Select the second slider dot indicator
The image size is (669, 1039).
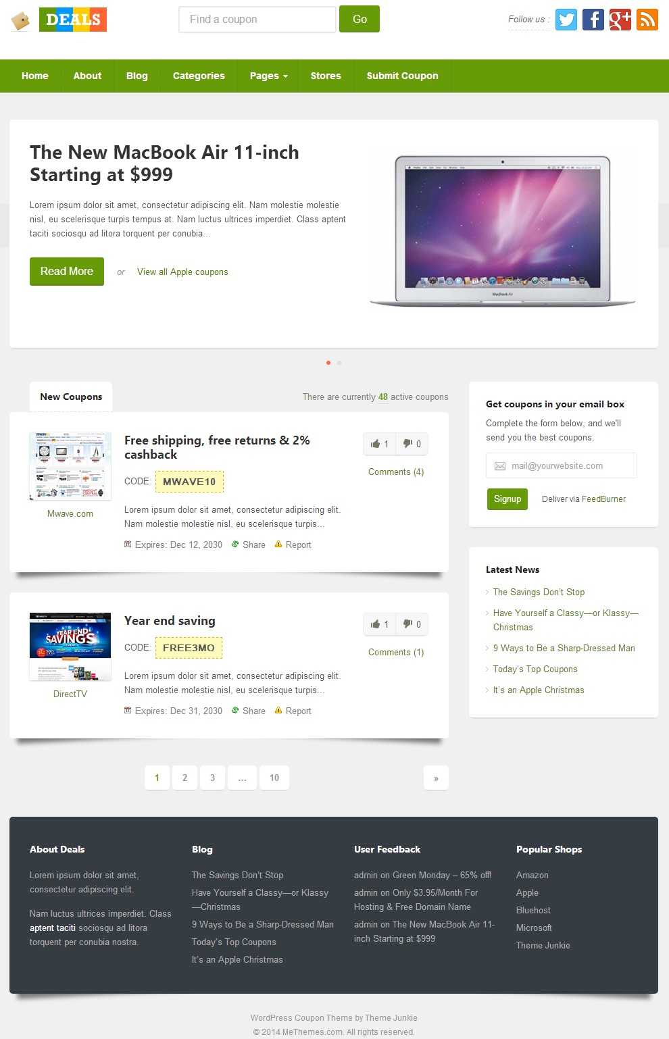(x=339, y=363)
